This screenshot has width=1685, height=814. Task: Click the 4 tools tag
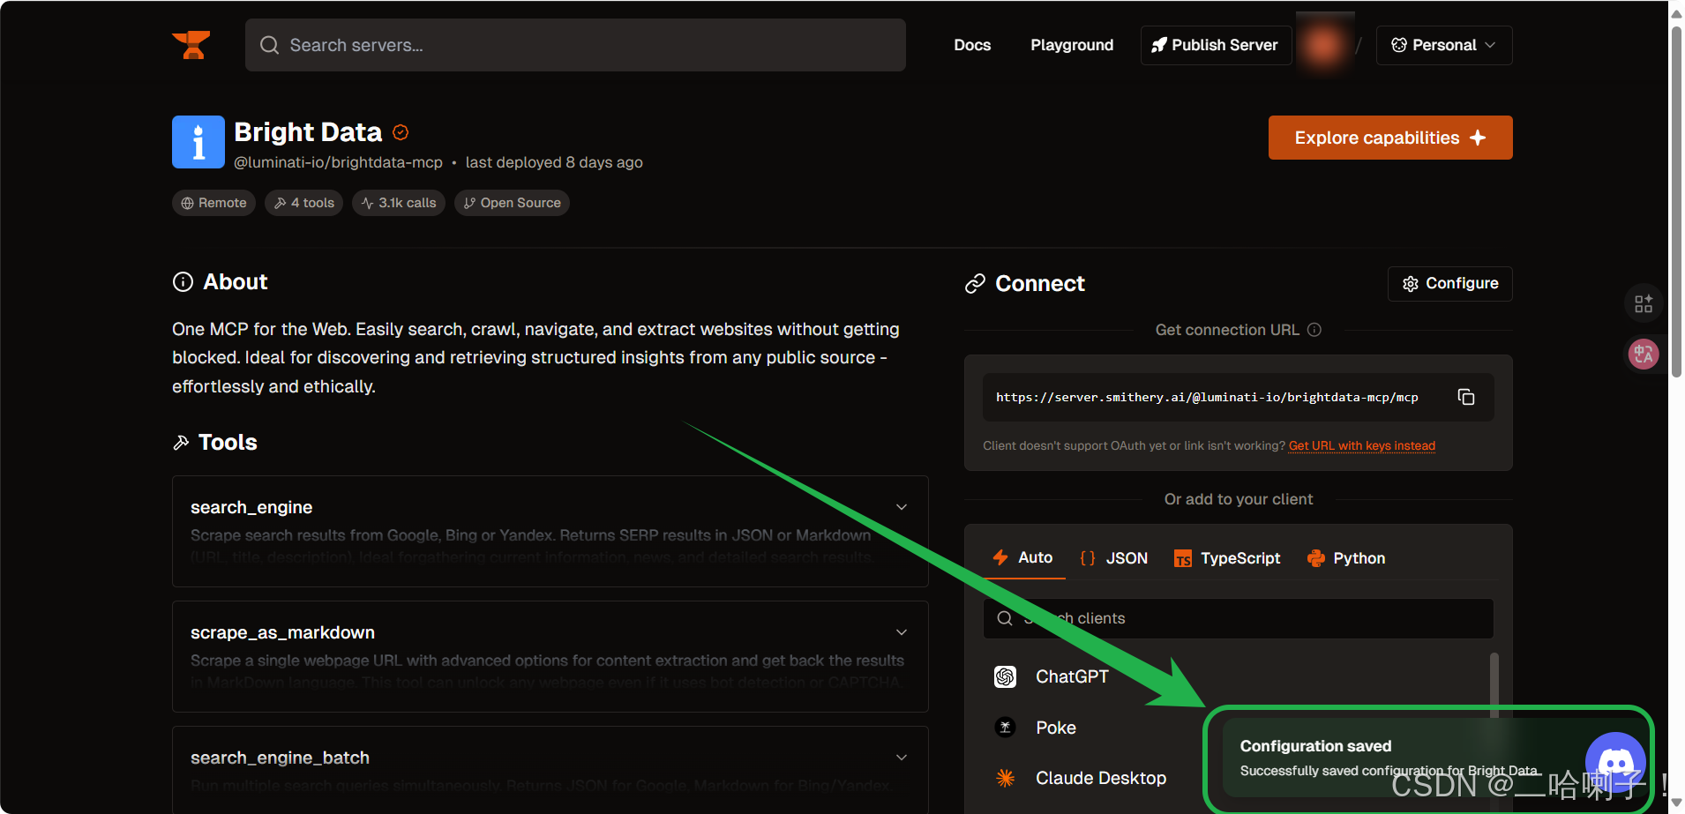[x=304, y=203]
